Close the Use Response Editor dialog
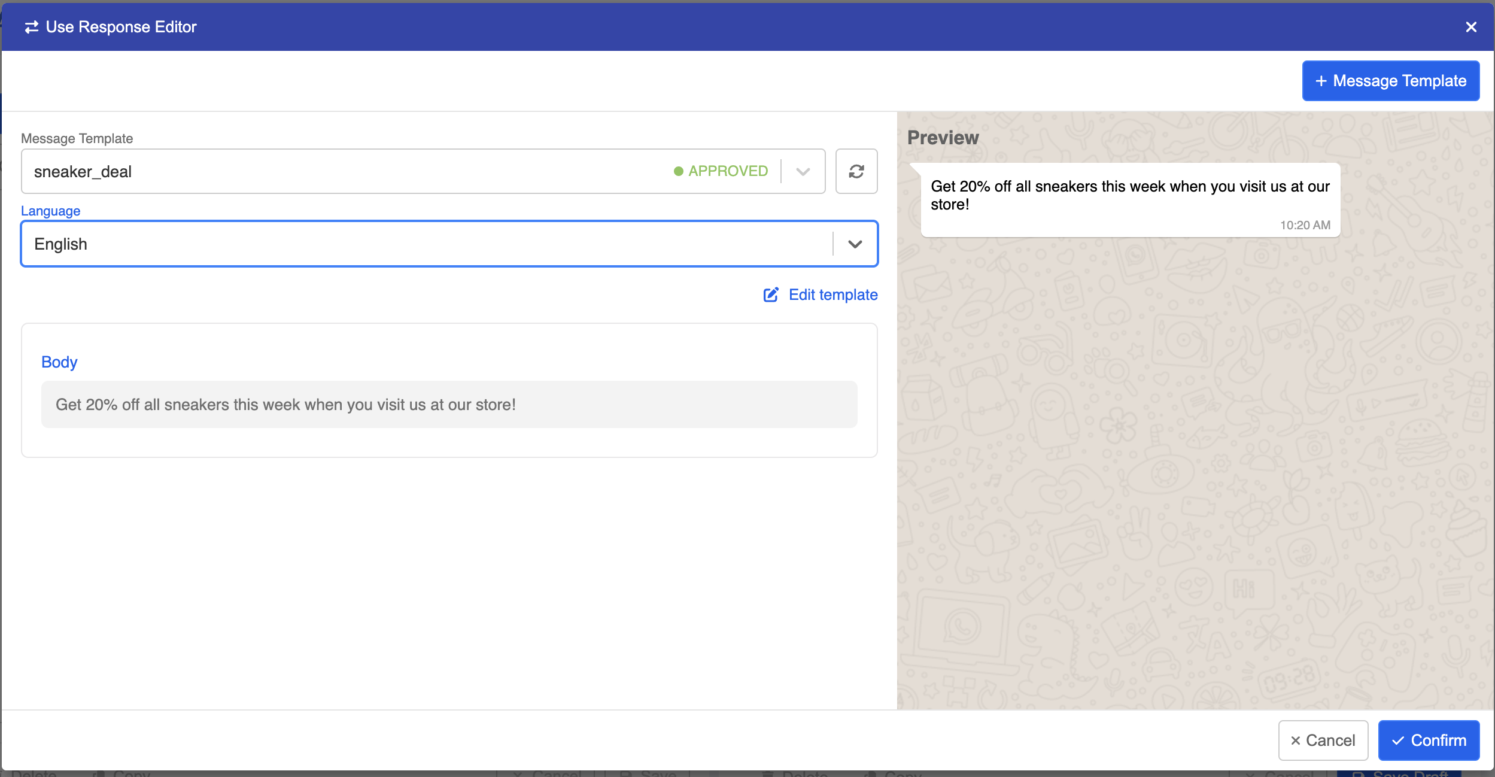Screen dimensions: 1495x777 pos(1470,27)
